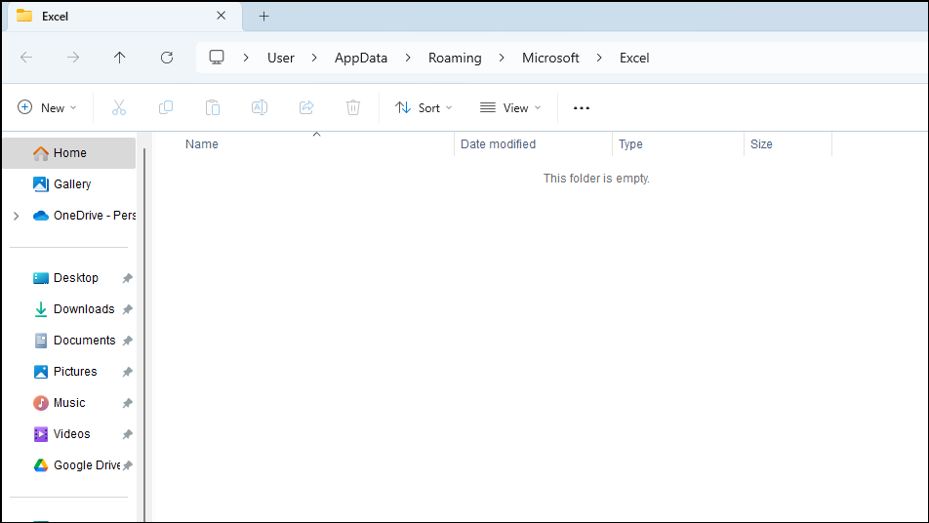Open the See more three-dots menu
This screenshot has width=929, height=523.
point(582,107)
